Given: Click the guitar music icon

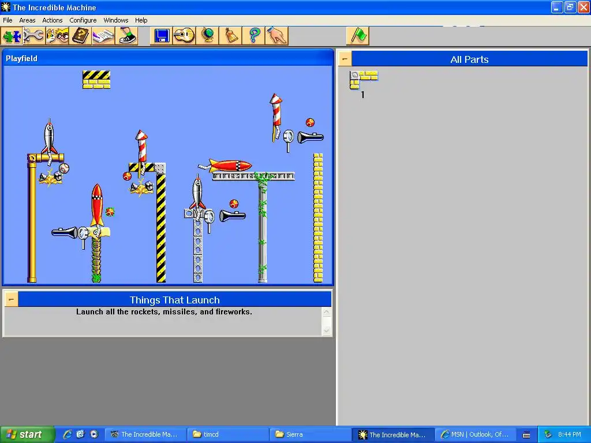Looking at the screenshot, I should coord(184,36).
